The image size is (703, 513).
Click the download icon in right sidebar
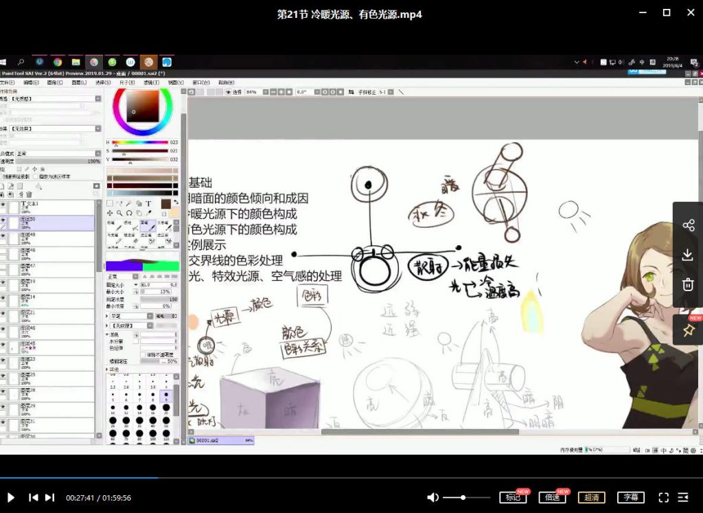(x=688, y=254)
